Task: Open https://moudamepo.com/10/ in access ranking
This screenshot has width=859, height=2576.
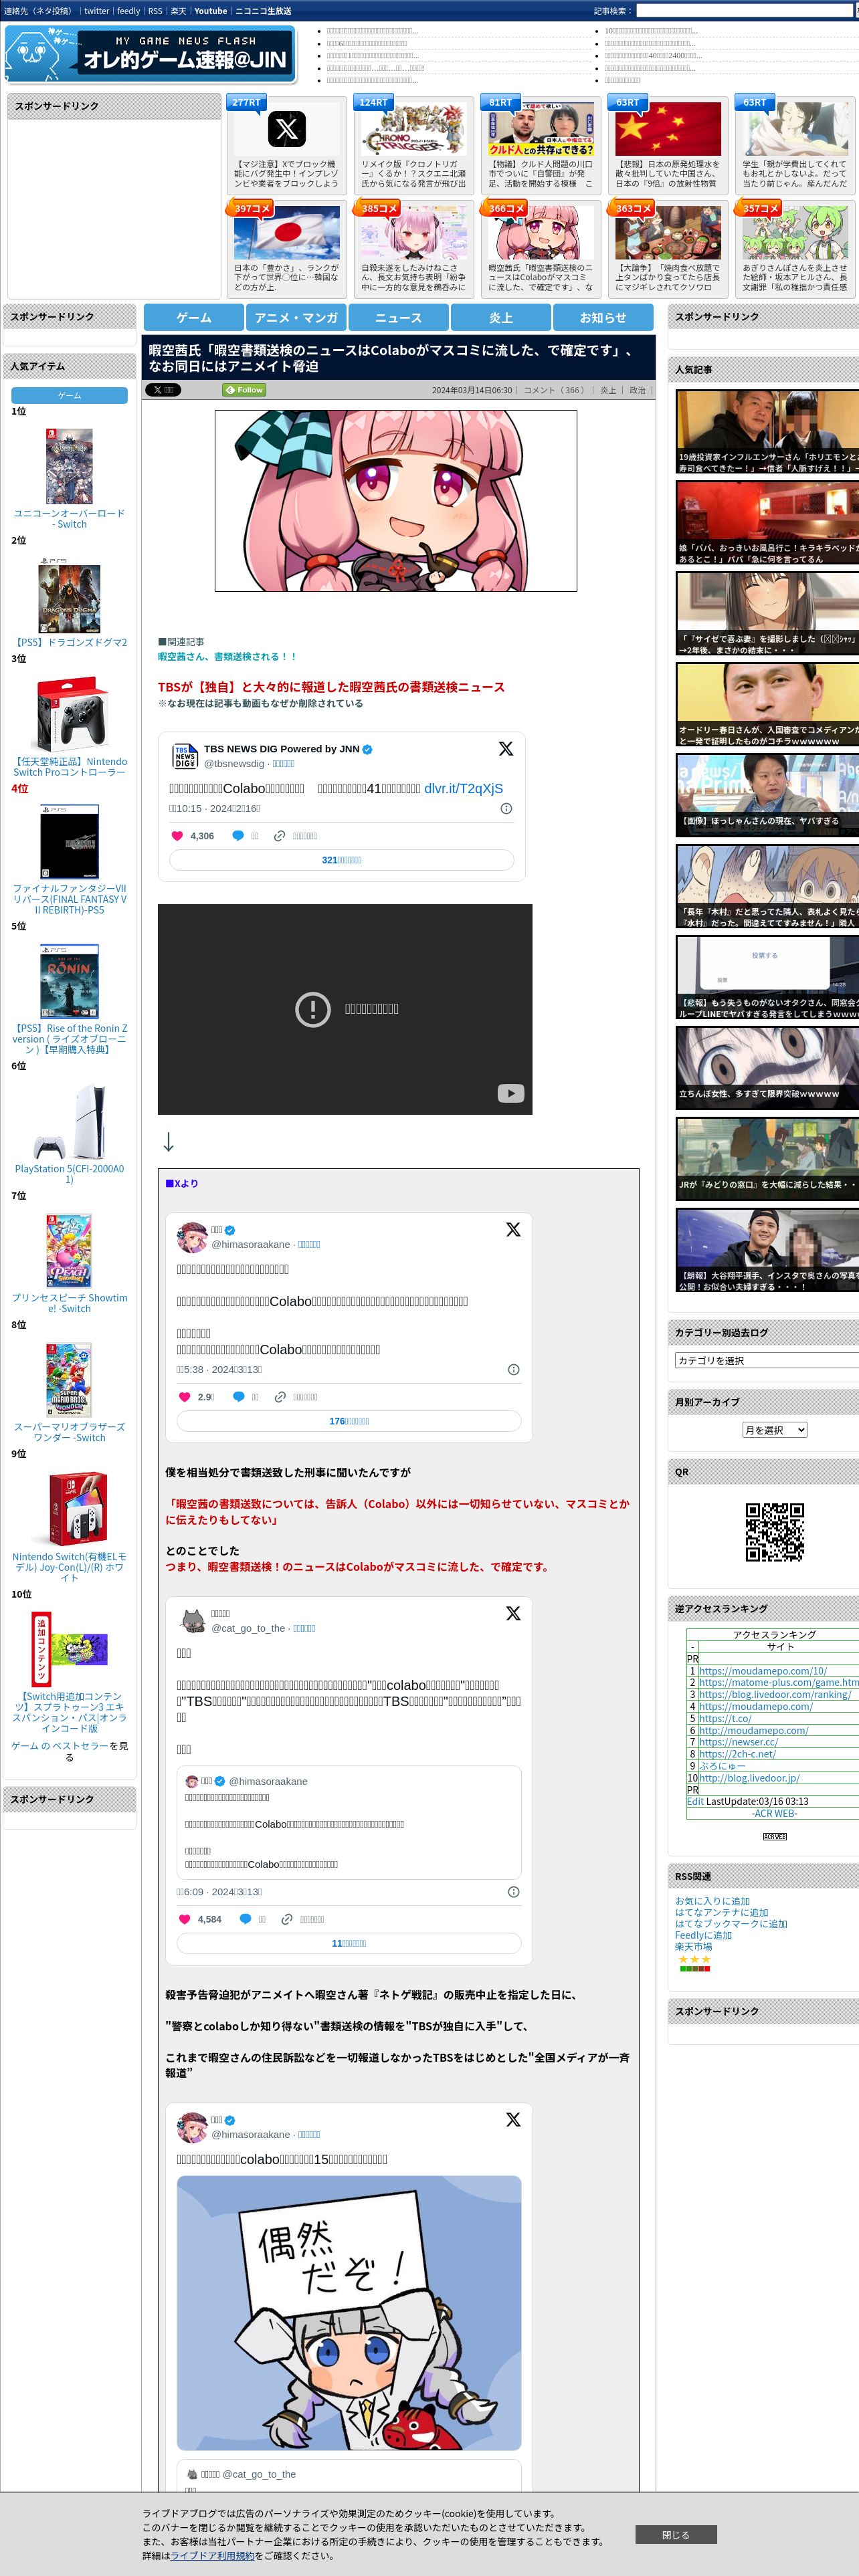Action: 763,1671
